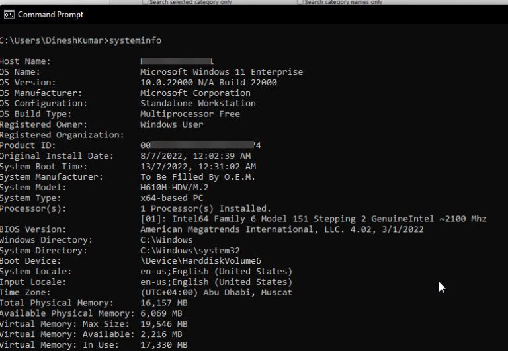Click the \Device\HarddiskVolume6 boot device text
This screenshot has height=351, width=508.
click(200, 260)
